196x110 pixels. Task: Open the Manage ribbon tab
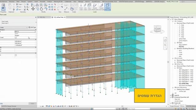81,2
